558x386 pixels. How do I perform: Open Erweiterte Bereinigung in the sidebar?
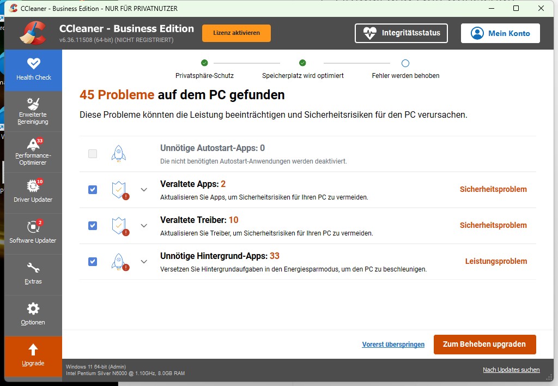33,111
